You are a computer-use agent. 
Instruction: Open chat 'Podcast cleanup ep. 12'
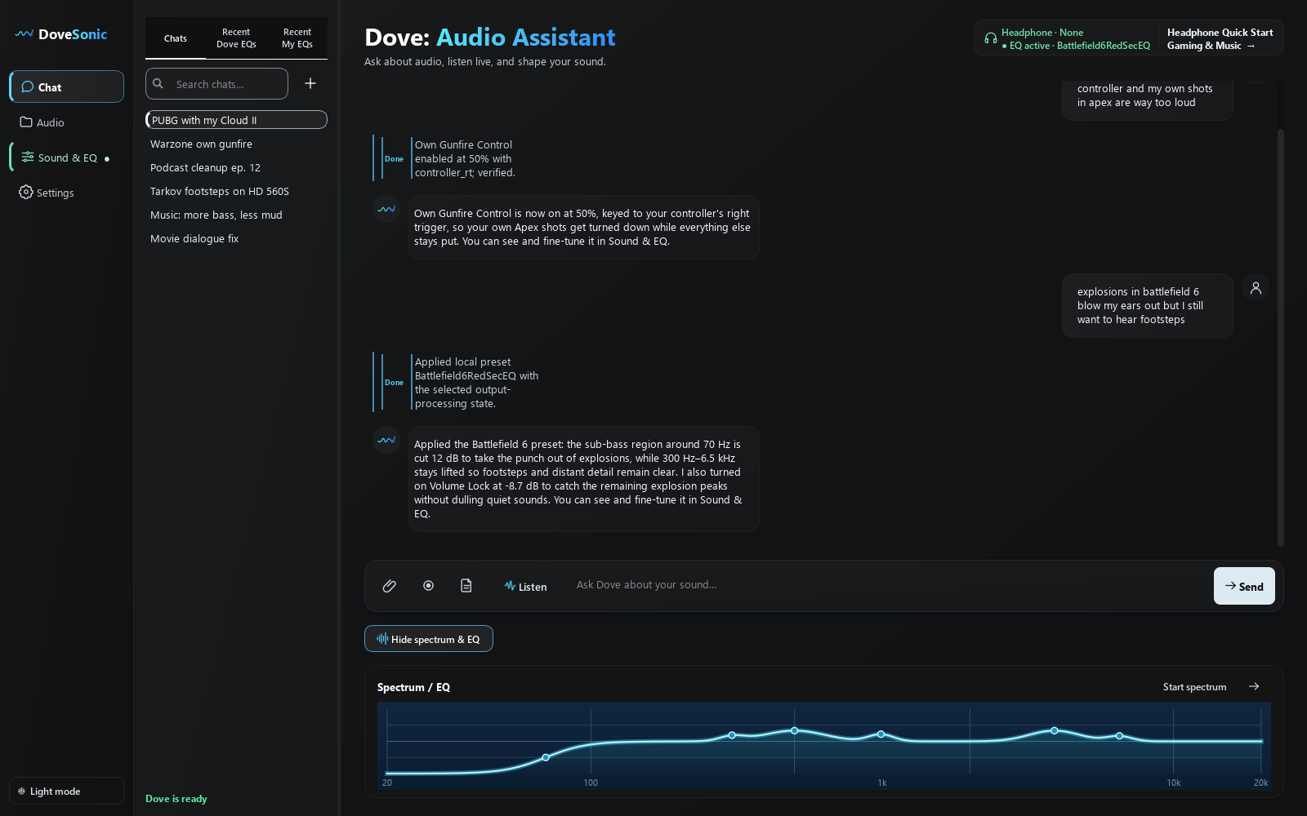coord(237,167)
